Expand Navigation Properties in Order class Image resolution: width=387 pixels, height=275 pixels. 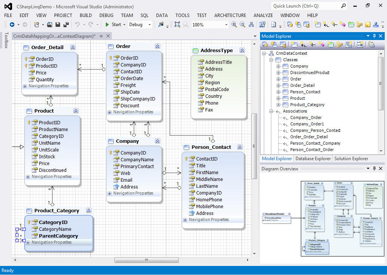pos(110,112)
